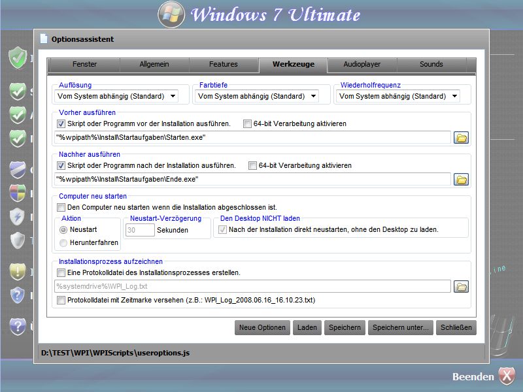Click the four-colored Windows shield icon
The height and width of the screenshot is (392, 523).
18,193
